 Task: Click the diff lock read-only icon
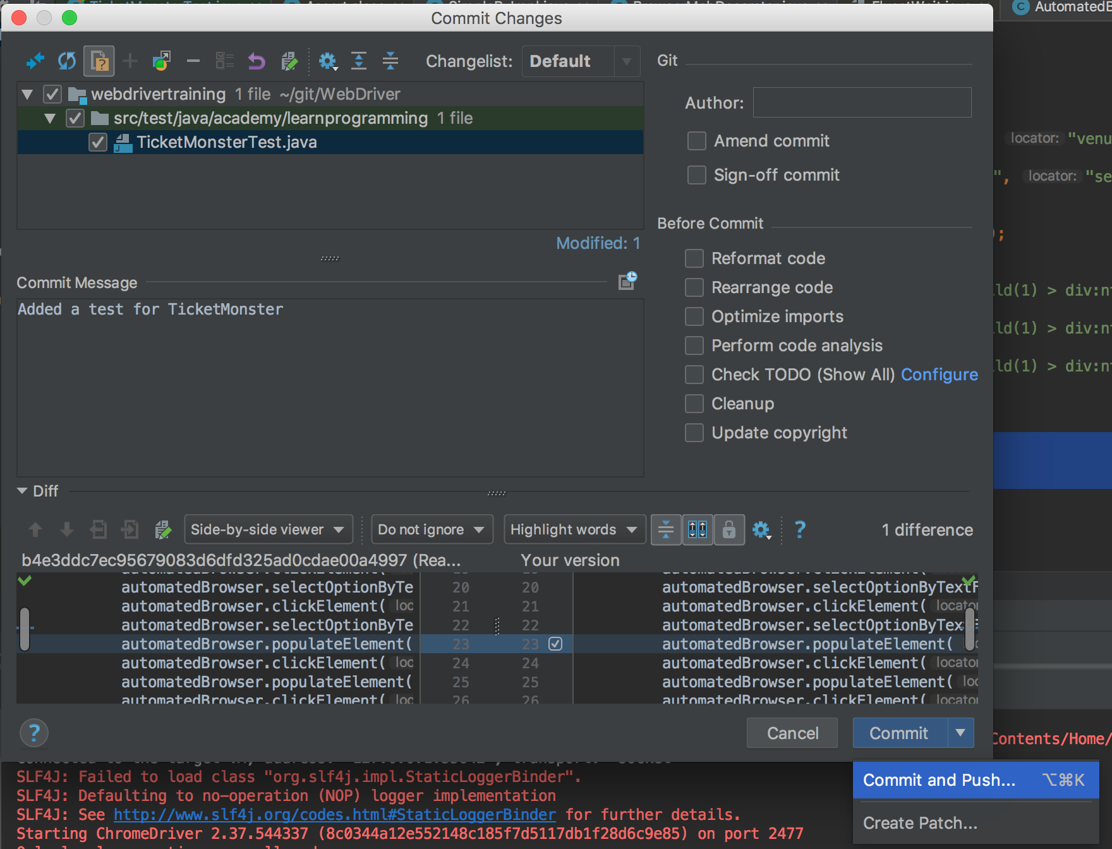[729, 529]
